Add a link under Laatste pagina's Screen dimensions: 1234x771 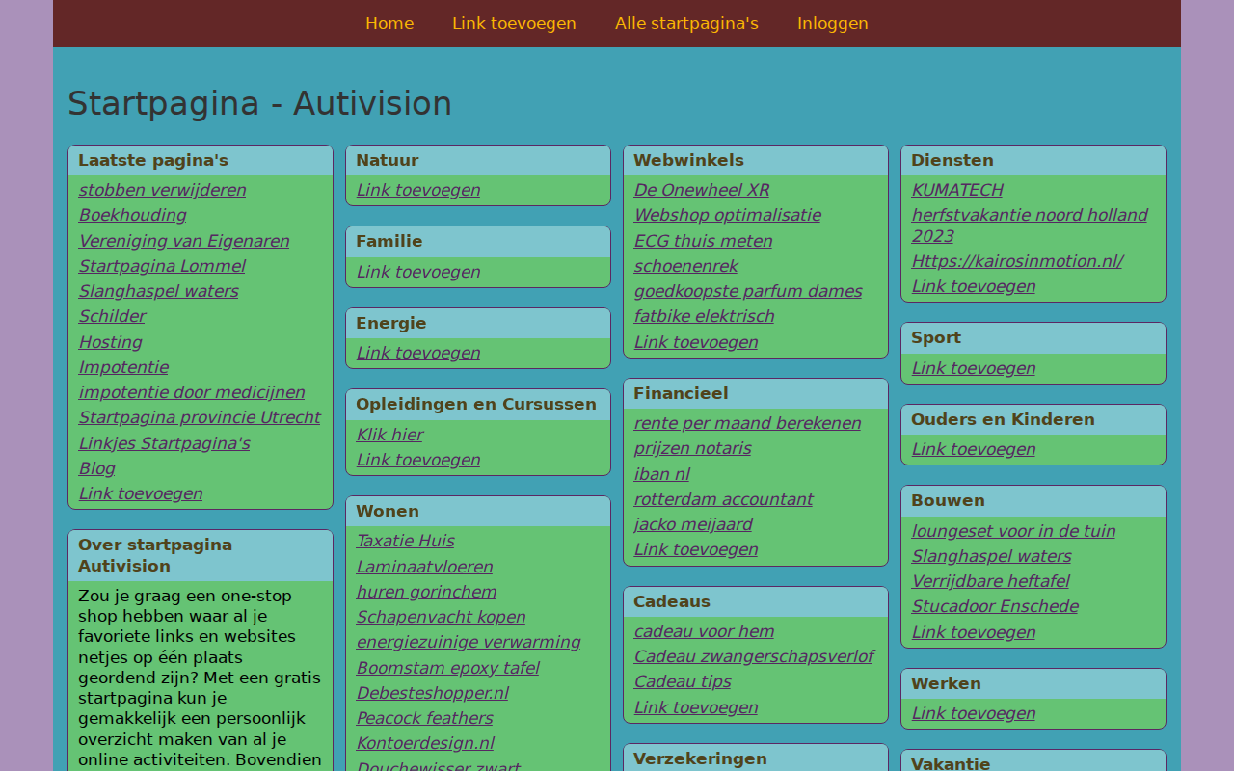pyautogui.click(x=141, y=493)
